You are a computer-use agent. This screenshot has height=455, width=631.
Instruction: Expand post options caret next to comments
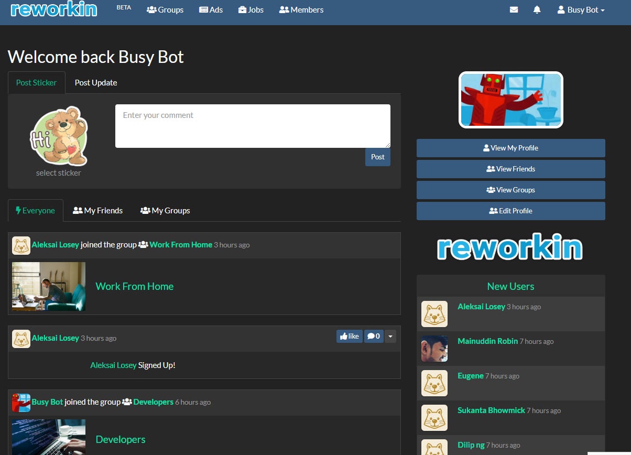[x=390, y=336]
